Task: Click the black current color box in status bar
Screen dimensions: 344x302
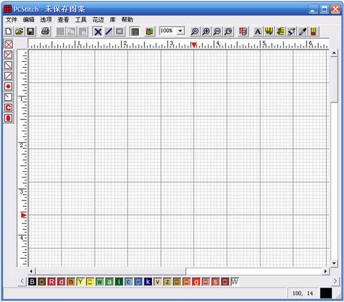Action: pyautogui.click(x=326, y=293)
